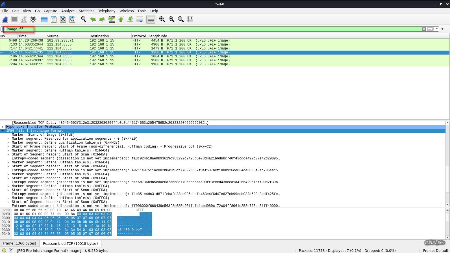450x253 pixels.
Task: Switch to Frame (1360 bytes) tab
Action: tap(19, 243)
